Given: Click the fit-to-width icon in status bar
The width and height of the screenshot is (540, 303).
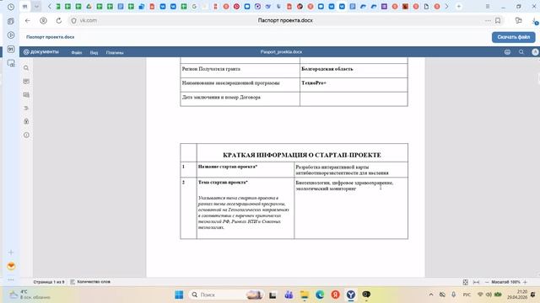Looking at the screenshot, I should coord(476,282).
